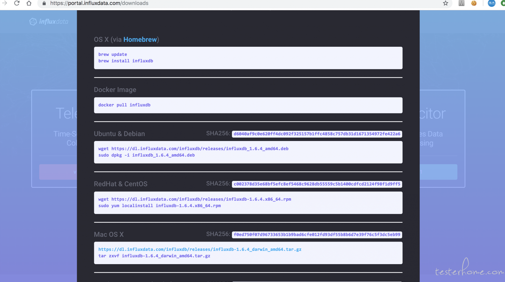
Task: Select the RedHat & CentOS SHA256 hash field
Action: 317,184
